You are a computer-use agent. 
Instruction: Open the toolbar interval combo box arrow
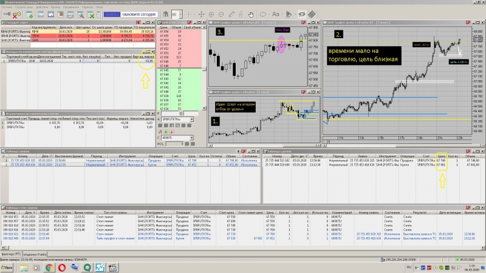(x=180, y=14)
